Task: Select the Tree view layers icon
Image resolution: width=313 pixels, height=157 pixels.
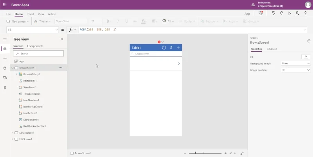Action: (x=5, y=49)
